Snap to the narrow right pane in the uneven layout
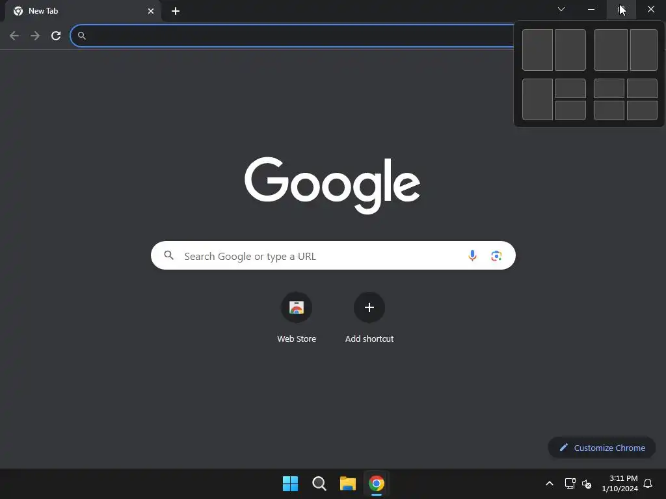The width and height of the screenshot is (666, 499). (644, 50)
